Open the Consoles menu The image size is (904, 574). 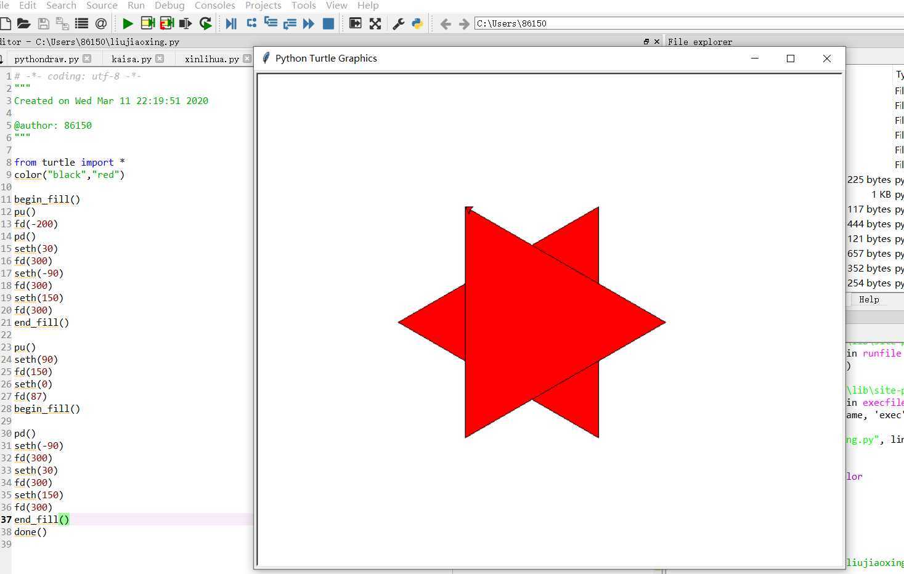(x=214, y=6)
